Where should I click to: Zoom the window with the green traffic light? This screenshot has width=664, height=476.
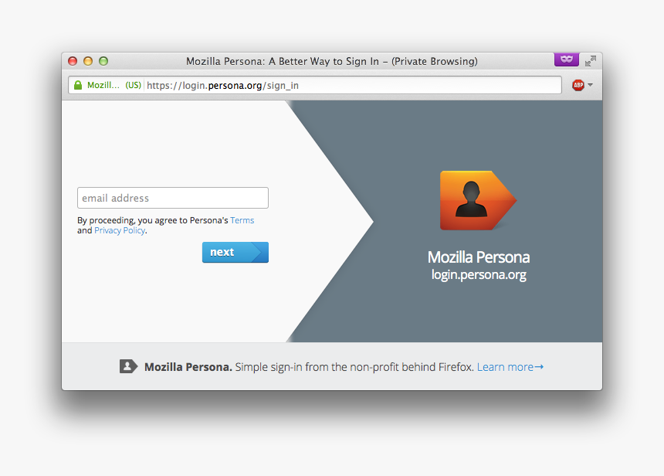coord(103,59)
